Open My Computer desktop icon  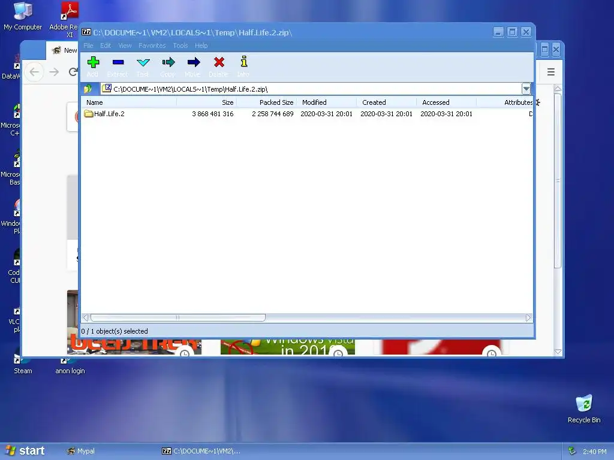[23, 16]
